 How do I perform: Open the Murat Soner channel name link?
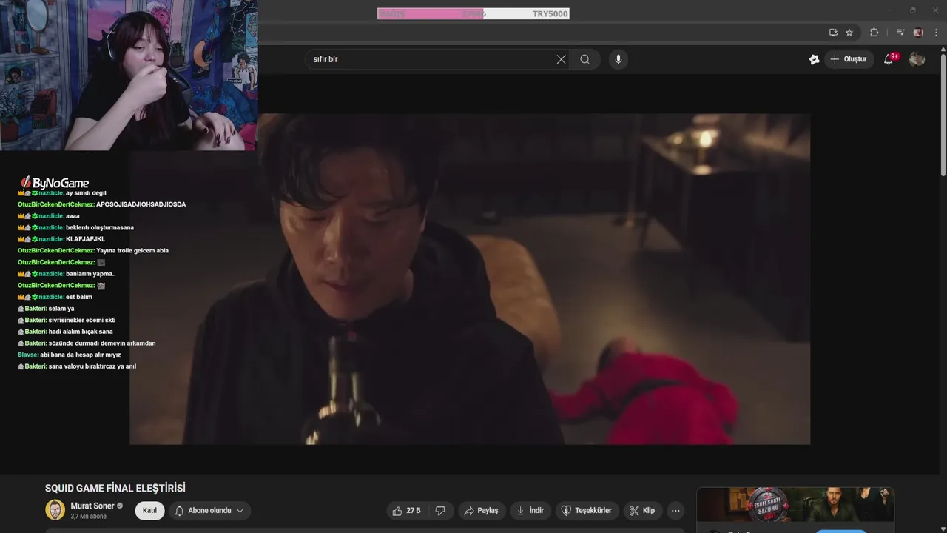[92, 506]
